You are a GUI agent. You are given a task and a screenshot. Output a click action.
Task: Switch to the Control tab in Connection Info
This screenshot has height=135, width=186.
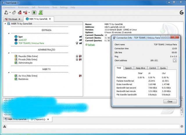(x=153, y=68)
